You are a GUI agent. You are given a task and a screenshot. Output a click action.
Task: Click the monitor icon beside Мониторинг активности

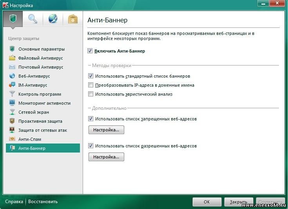coord(12,103)
